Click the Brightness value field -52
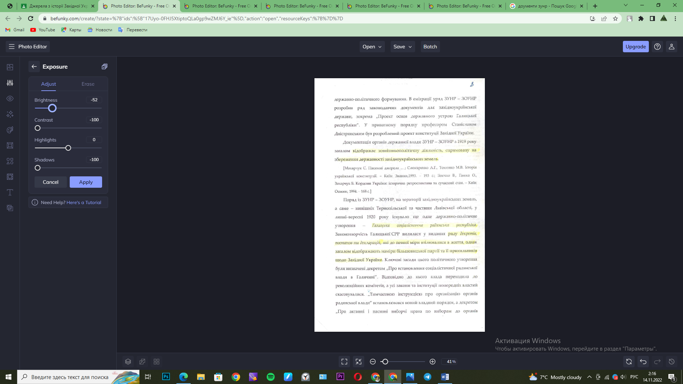The width and height of the screenshot is (683, 384). point(94,100)
